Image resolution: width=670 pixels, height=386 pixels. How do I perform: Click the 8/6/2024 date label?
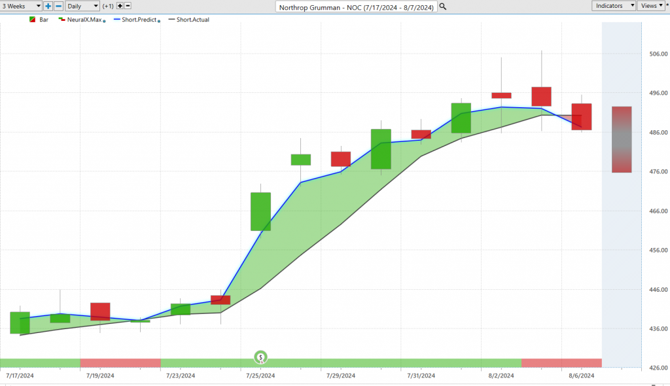pyautogui.click(x=581, y=376)
